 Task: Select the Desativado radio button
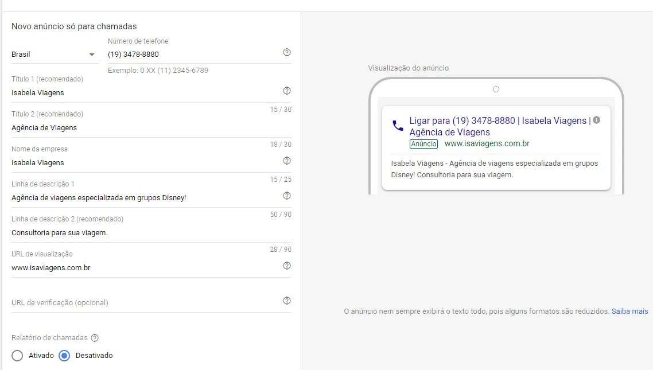[64, 356]
